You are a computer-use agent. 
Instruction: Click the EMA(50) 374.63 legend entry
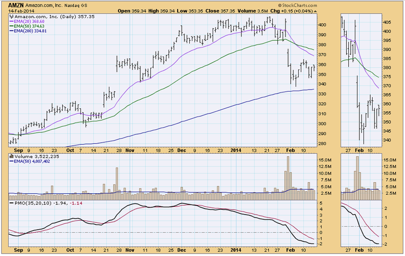coord(29,26)
